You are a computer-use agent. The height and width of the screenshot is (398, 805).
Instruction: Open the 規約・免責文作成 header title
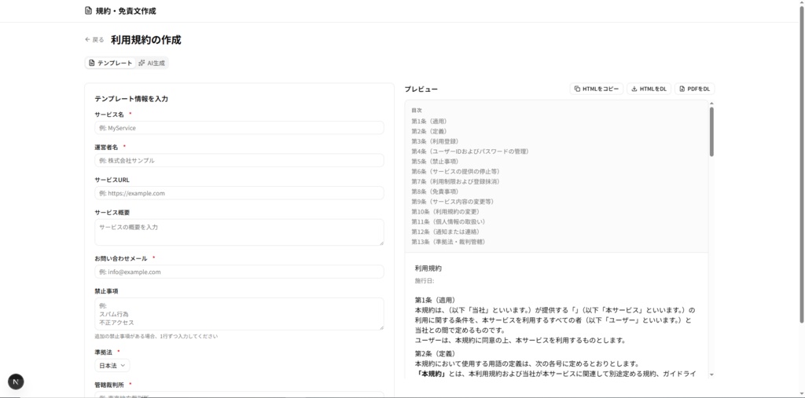click(x=126, y=11)
